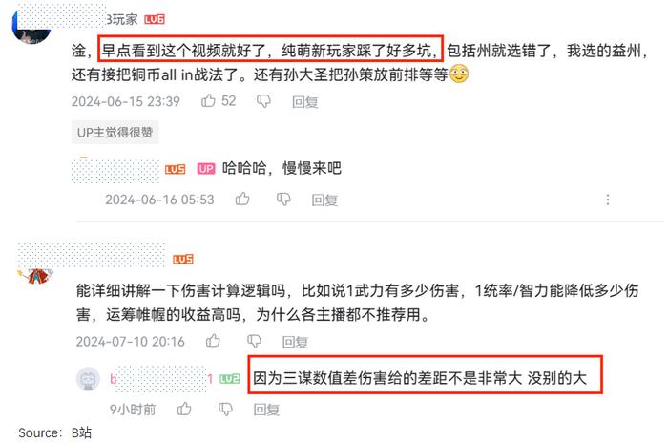The height and width of the screenshot is (443, 668).
Task: Click the pink UP badge
Action: 206,169
